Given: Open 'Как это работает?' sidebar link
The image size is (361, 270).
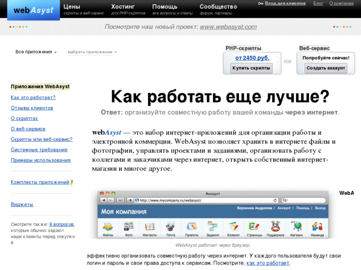Looking at the screenshot, I should pyautogui.click(x=33, y=98).
